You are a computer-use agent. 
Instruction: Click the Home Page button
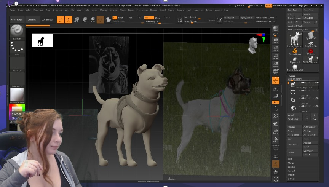point(16,19)
